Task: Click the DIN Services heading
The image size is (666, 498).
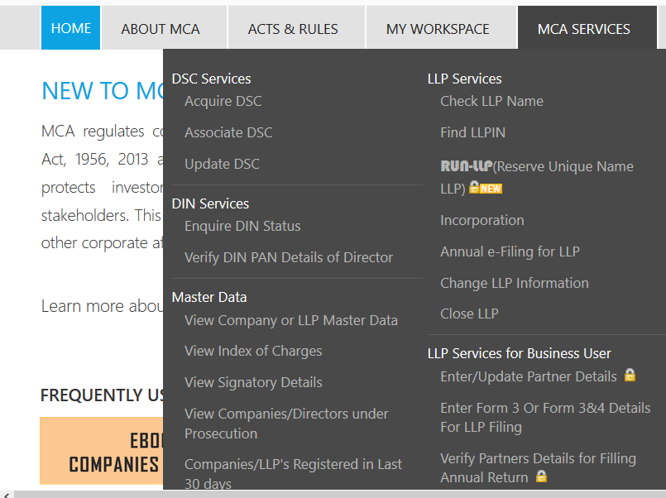Action: point(211,204)
